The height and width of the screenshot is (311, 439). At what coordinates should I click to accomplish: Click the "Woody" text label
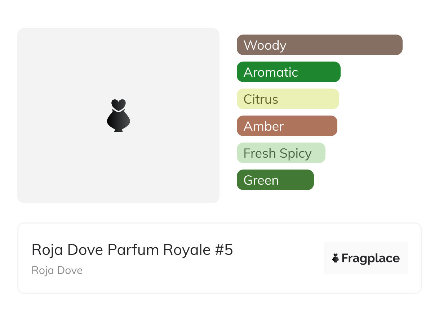tap(265, 45)
